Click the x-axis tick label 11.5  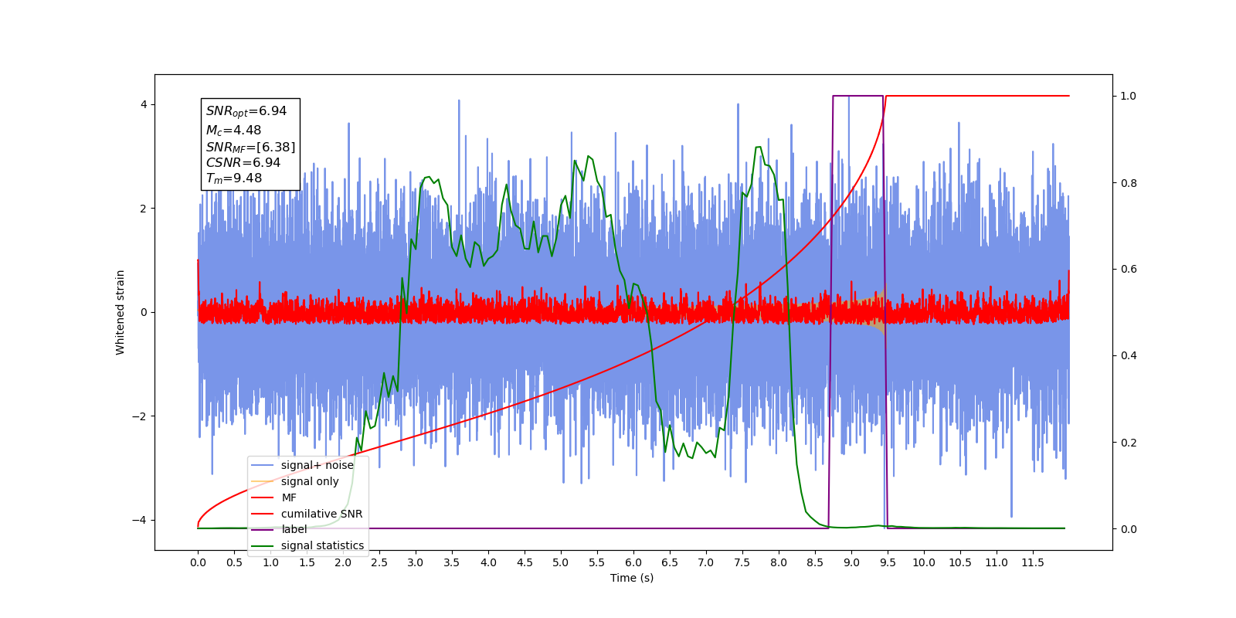(1033, 562)
